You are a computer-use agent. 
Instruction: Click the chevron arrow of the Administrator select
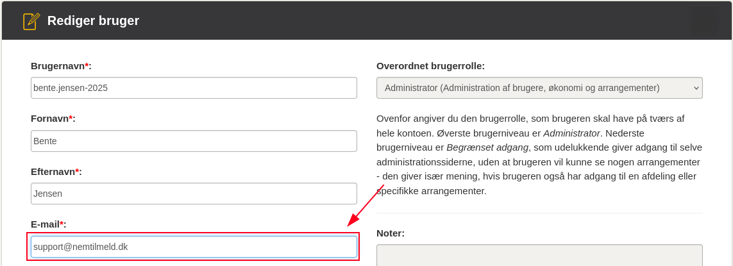(x=696, y=88)
